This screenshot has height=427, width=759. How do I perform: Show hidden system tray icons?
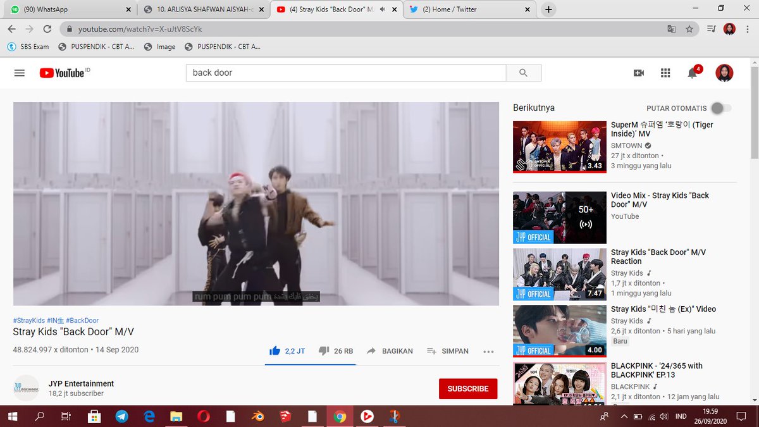[x=624, y=416]
